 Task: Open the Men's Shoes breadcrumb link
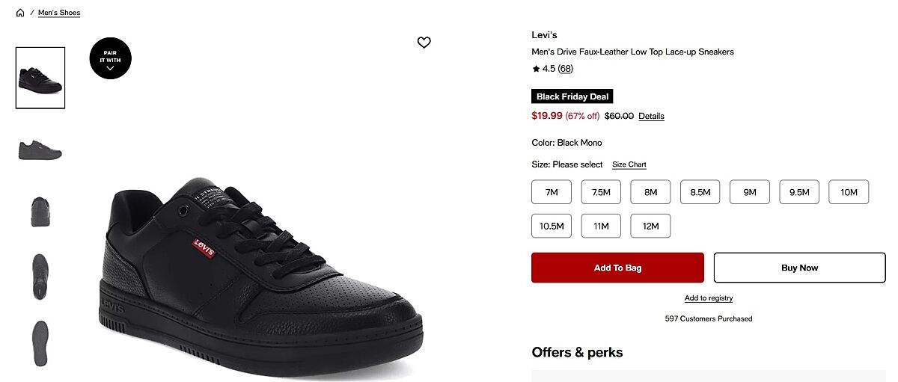pyautogui.click(x=59, y=13)
